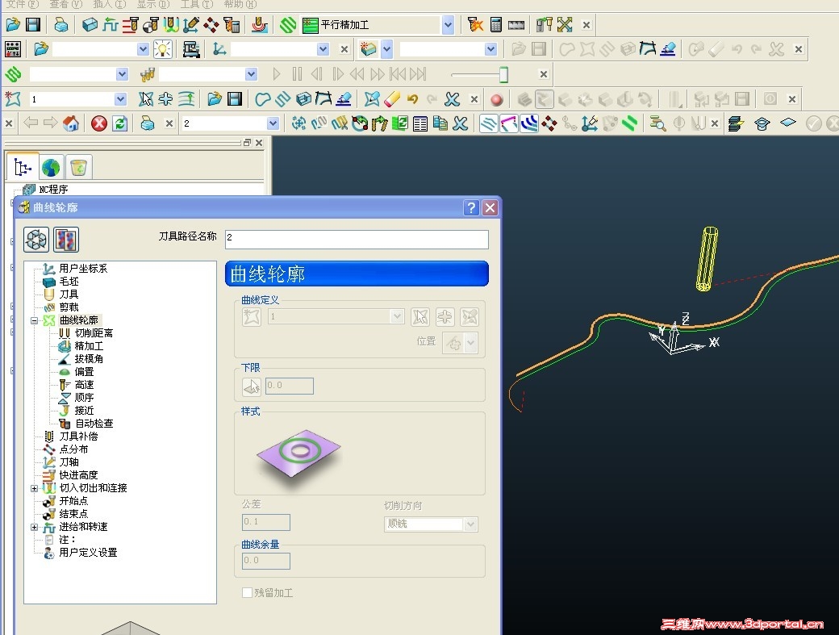
Task: Click the second copy-toolpath icon in dialog
Action: coord(66,239)
